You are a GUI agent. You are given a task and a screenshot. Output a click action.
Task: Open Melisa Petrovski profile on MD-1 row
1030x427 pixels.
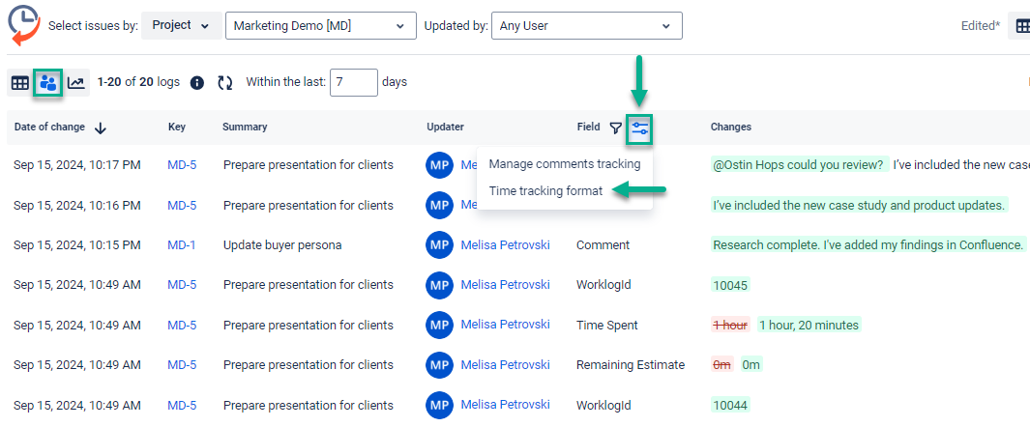[505, 245]
